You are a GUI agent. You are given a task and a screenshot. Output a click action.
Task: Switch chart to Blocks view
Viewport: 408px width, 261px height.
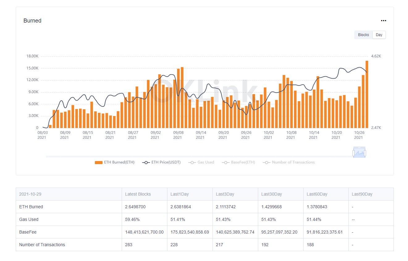point(364,35)
